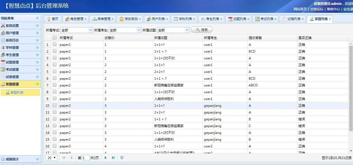Close the 试题列表 tab
Screen dimensions: 353x165
(248, 19)
